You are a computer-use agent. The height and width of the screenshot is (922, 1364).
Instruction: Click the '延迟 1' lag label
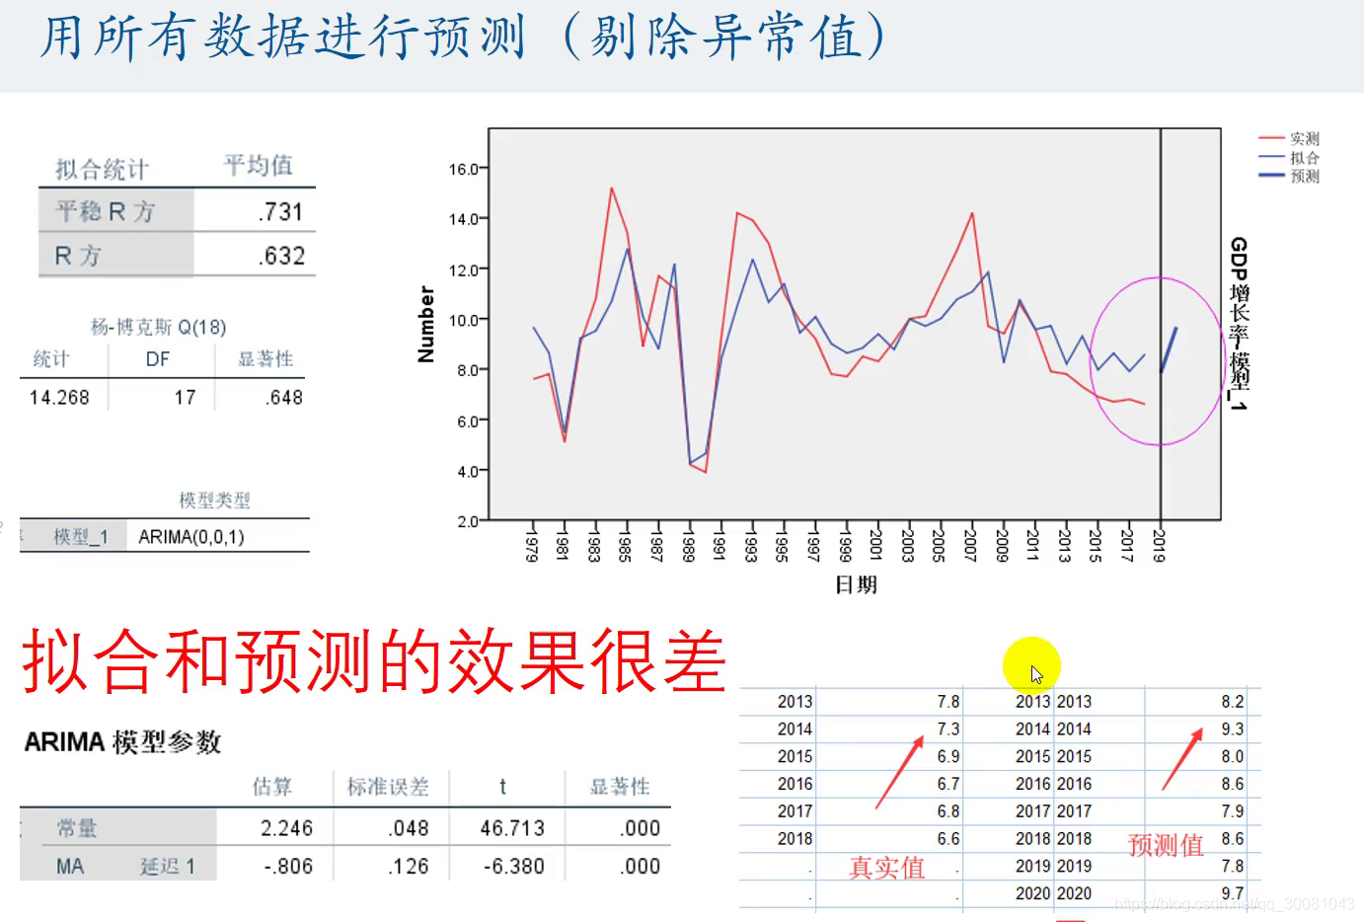[168, 867]
